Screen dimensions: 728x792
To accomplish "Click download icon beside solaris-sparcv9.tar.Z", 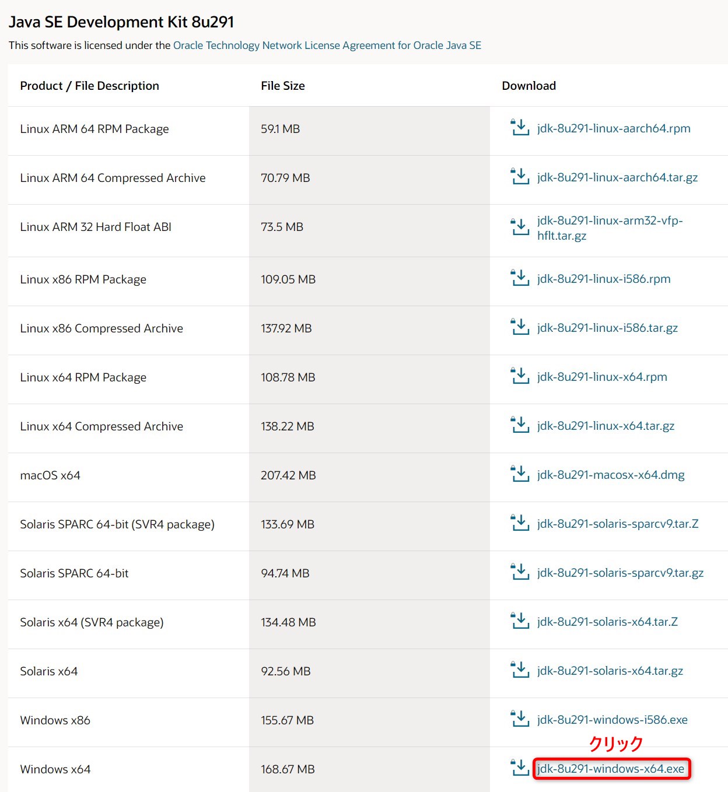I will [x=520, y=523].
